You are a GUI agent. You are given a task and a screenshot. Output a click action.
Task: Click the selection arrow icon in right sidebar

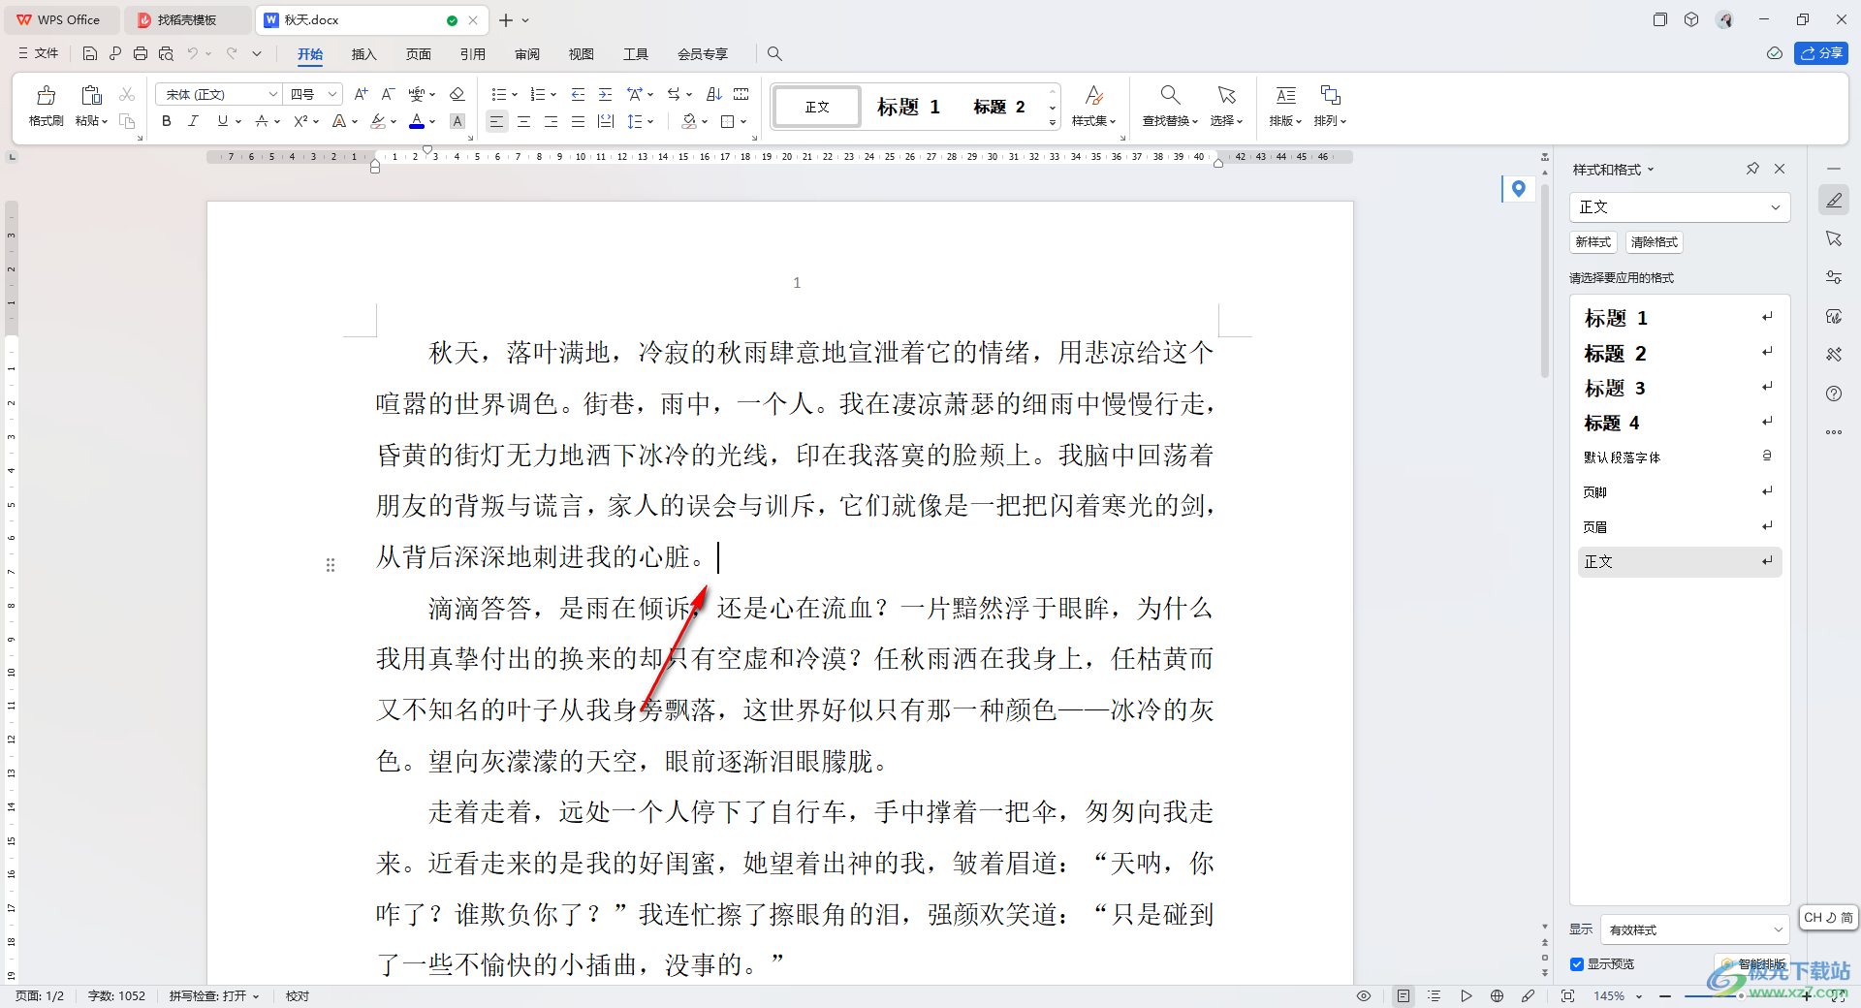tap(1834, 238)
